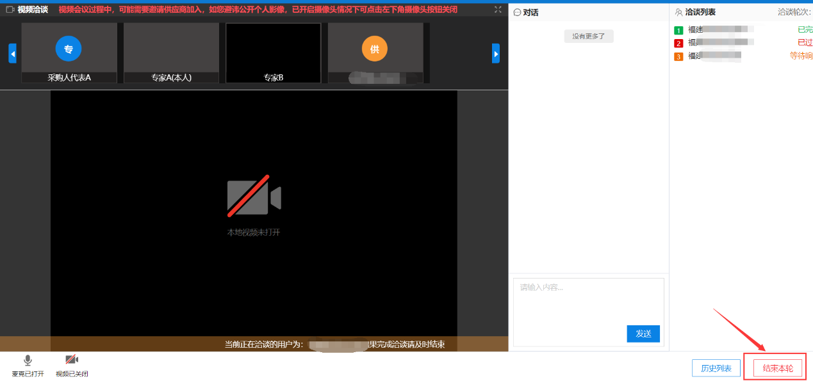The height and width of the screenshot is (381, 813).
Task: Select 专家B video thumbnail
Action: [274, 53]
